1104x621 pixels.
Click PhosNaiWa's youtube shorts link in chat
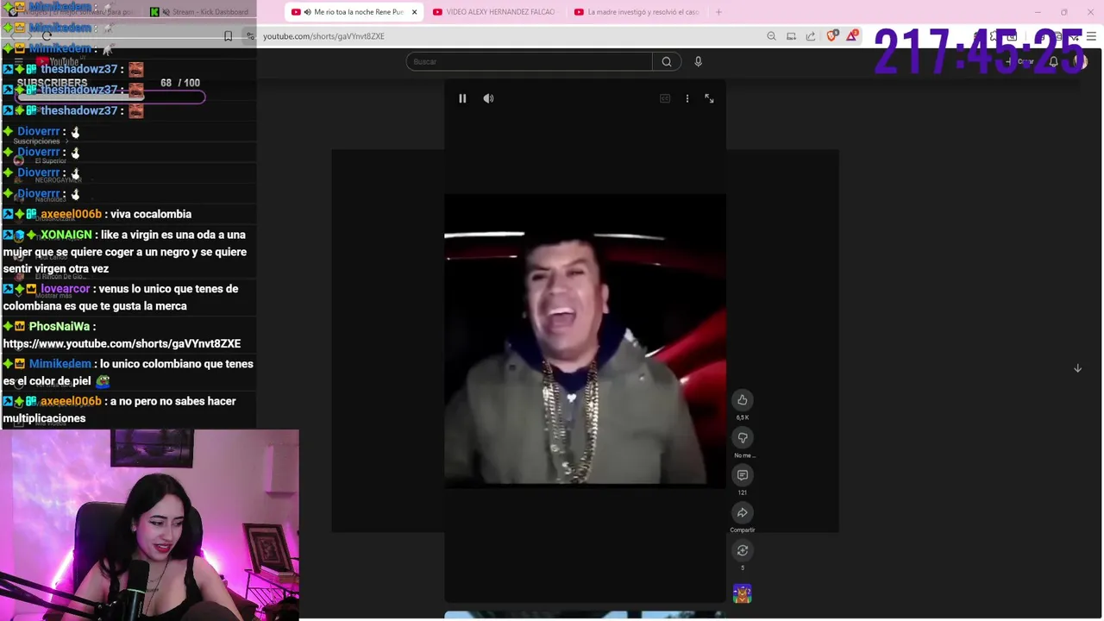click(122, 343)
